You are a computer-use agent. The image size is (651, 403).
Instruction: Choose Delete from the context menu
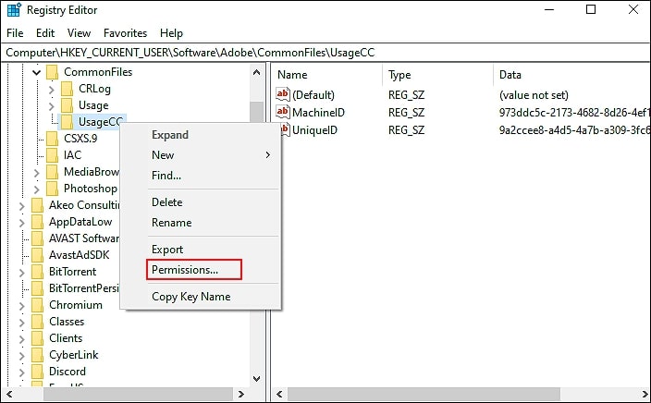[x=201, y=202]
